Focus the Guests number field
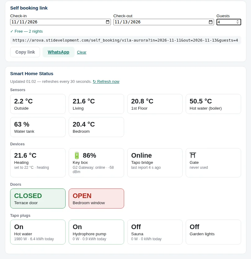This screenshot has height=259, width=251. tap(229, 22)
